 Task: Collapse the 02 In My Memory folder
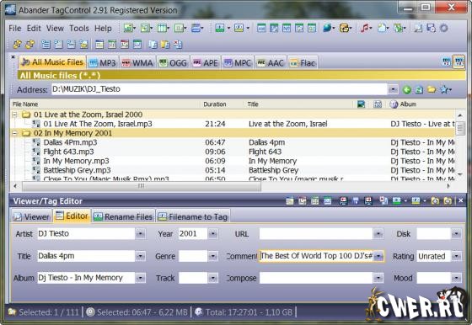click(x=14, y=133)
